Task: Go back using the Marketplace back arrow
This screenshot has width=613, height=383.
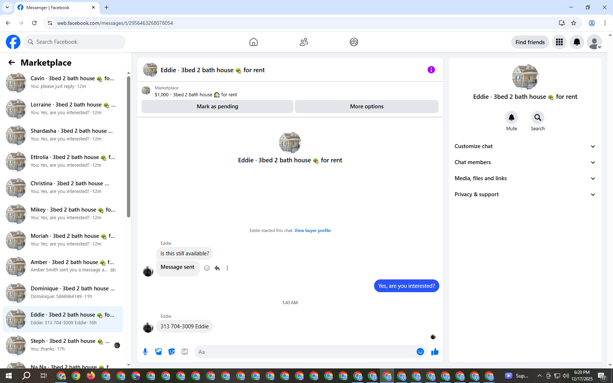Action: 12,62
